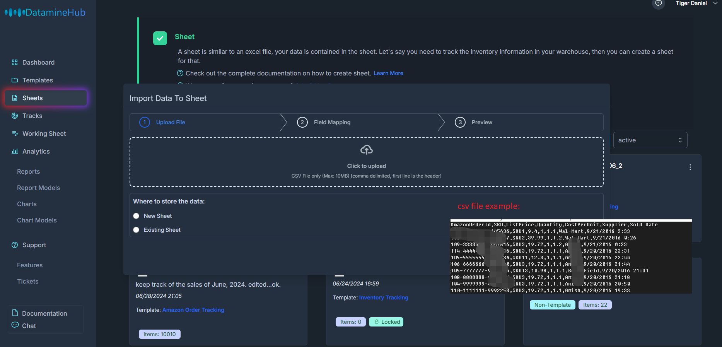Open Inventory Tracking template link
This screenshot has height=347, width=722.
pos(384,297)
